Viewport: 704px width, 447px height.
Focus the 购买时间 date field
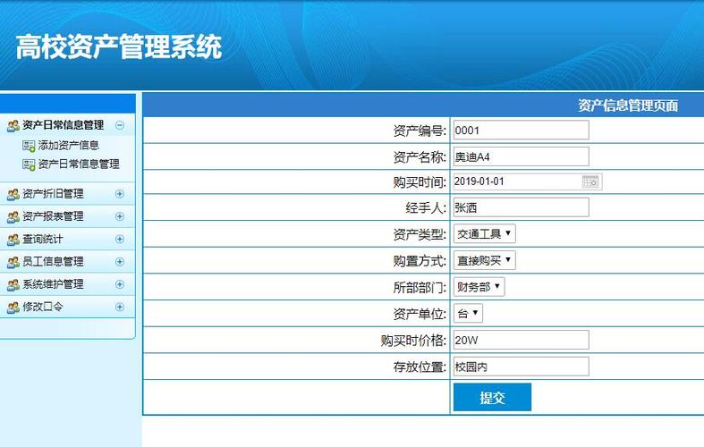pyautogui.click(x=528, y=181)
